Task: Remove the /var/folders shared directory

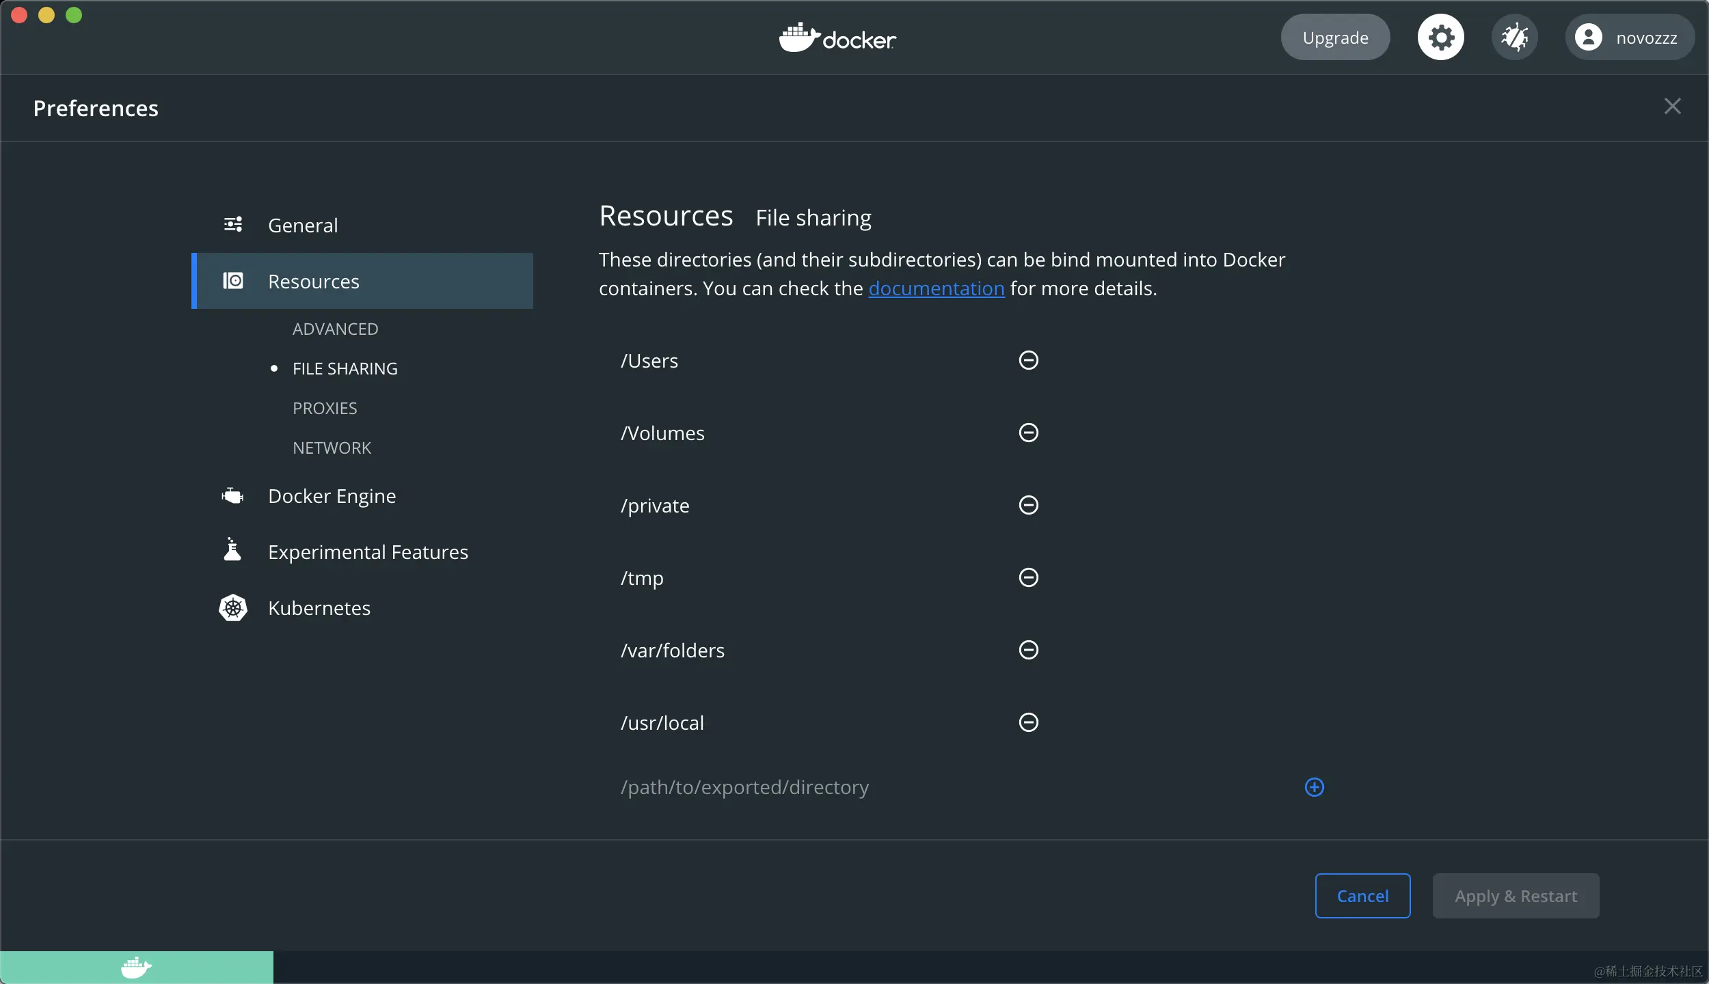Action: pyautogui.click(x=1028, y=650)
